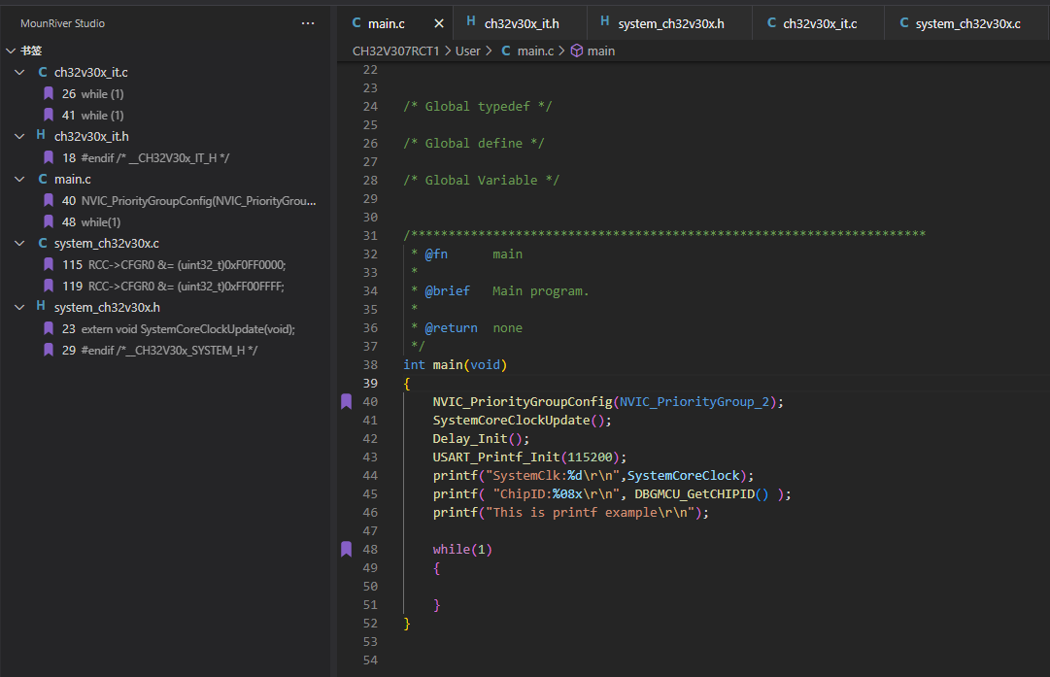1050x677 pixels.
Task: Click on USART_Printf_Init(115200); statement
Action: pos(529,457)
